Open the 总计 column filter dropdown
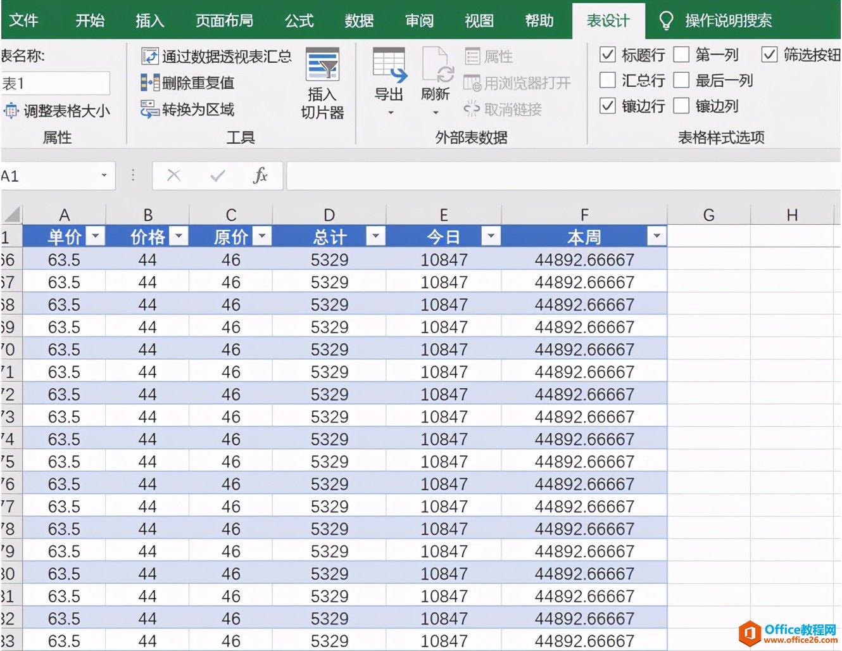 tap(375, 236)
